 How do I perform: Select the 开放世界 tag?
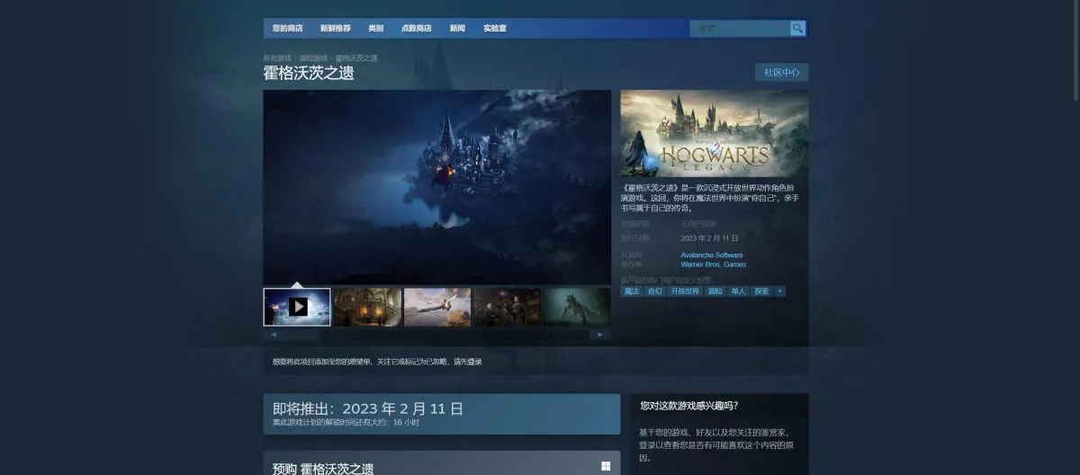pyautogui.click(x=685, y=291)
